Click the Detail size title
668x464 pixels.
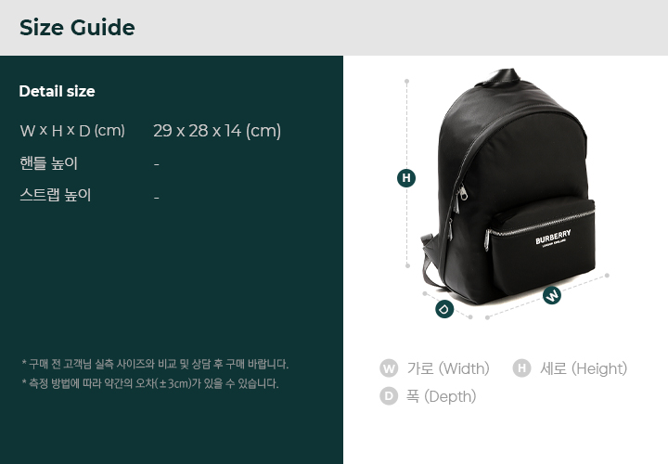tap(58, 91)
